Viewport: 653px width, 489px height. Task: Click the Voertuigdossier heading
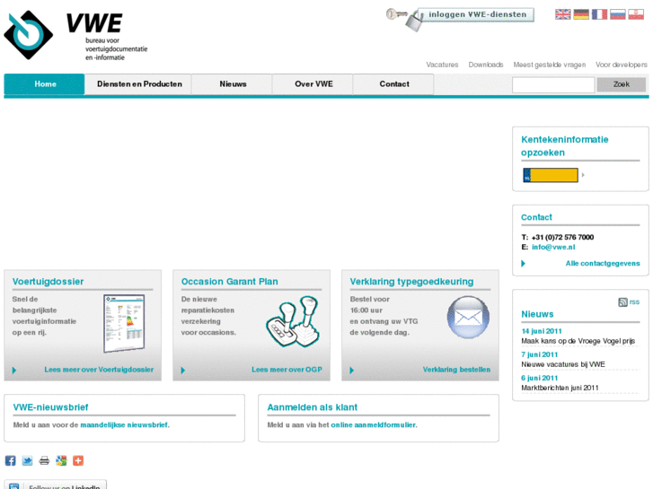pyautogui.click(x=48, y=282)
